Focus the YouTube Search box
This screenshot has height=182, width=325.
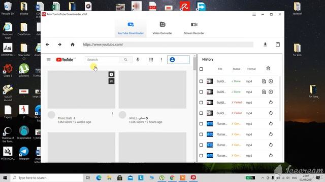[102, 60]
